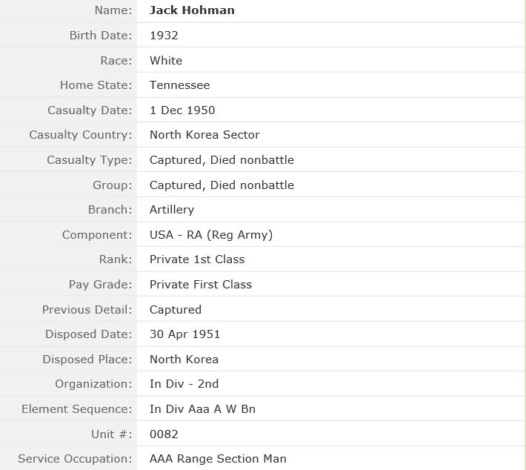Screen dimensions: 526x470
Task: Click the unit number 0082
Action: coord(164,434)
